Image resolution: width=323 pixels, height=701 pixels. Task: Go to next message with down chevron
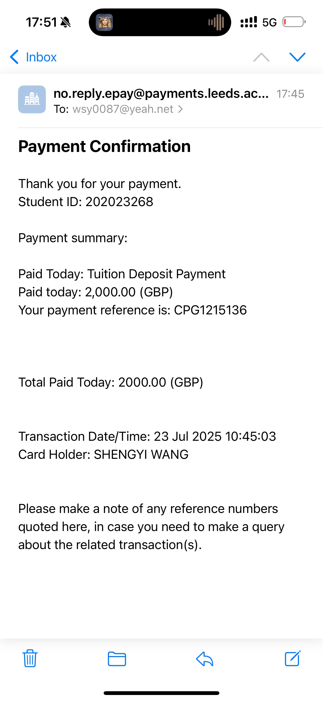tap(297, 57)
